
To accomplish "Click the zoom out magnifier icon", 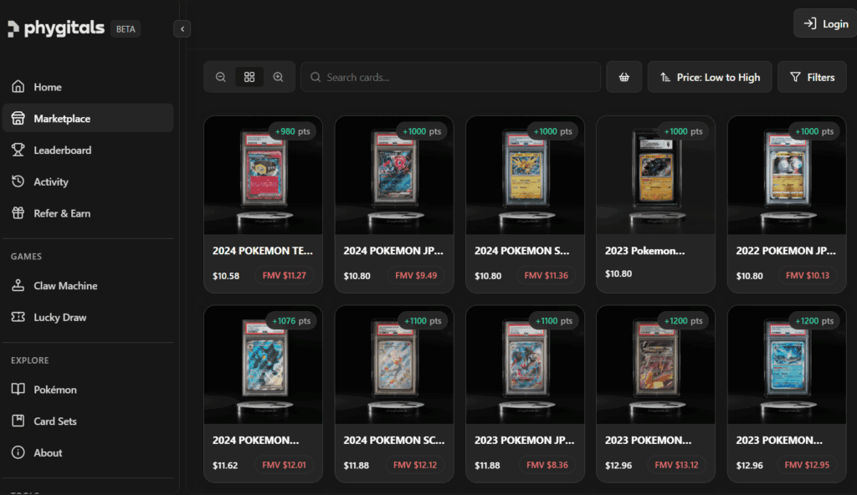I will coord(221,77).
